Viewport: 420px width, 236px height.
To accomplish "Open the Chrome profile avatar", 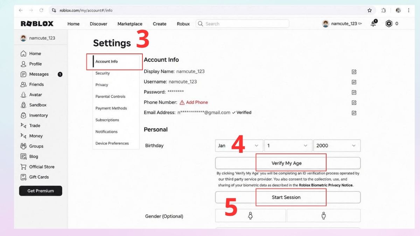I will pyautogui.click(x=398, y=10).
